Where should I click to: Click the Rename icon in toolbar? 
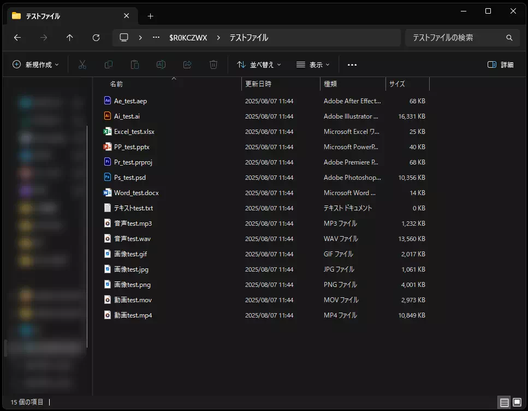pyautogui.click(x=161, y=64)
